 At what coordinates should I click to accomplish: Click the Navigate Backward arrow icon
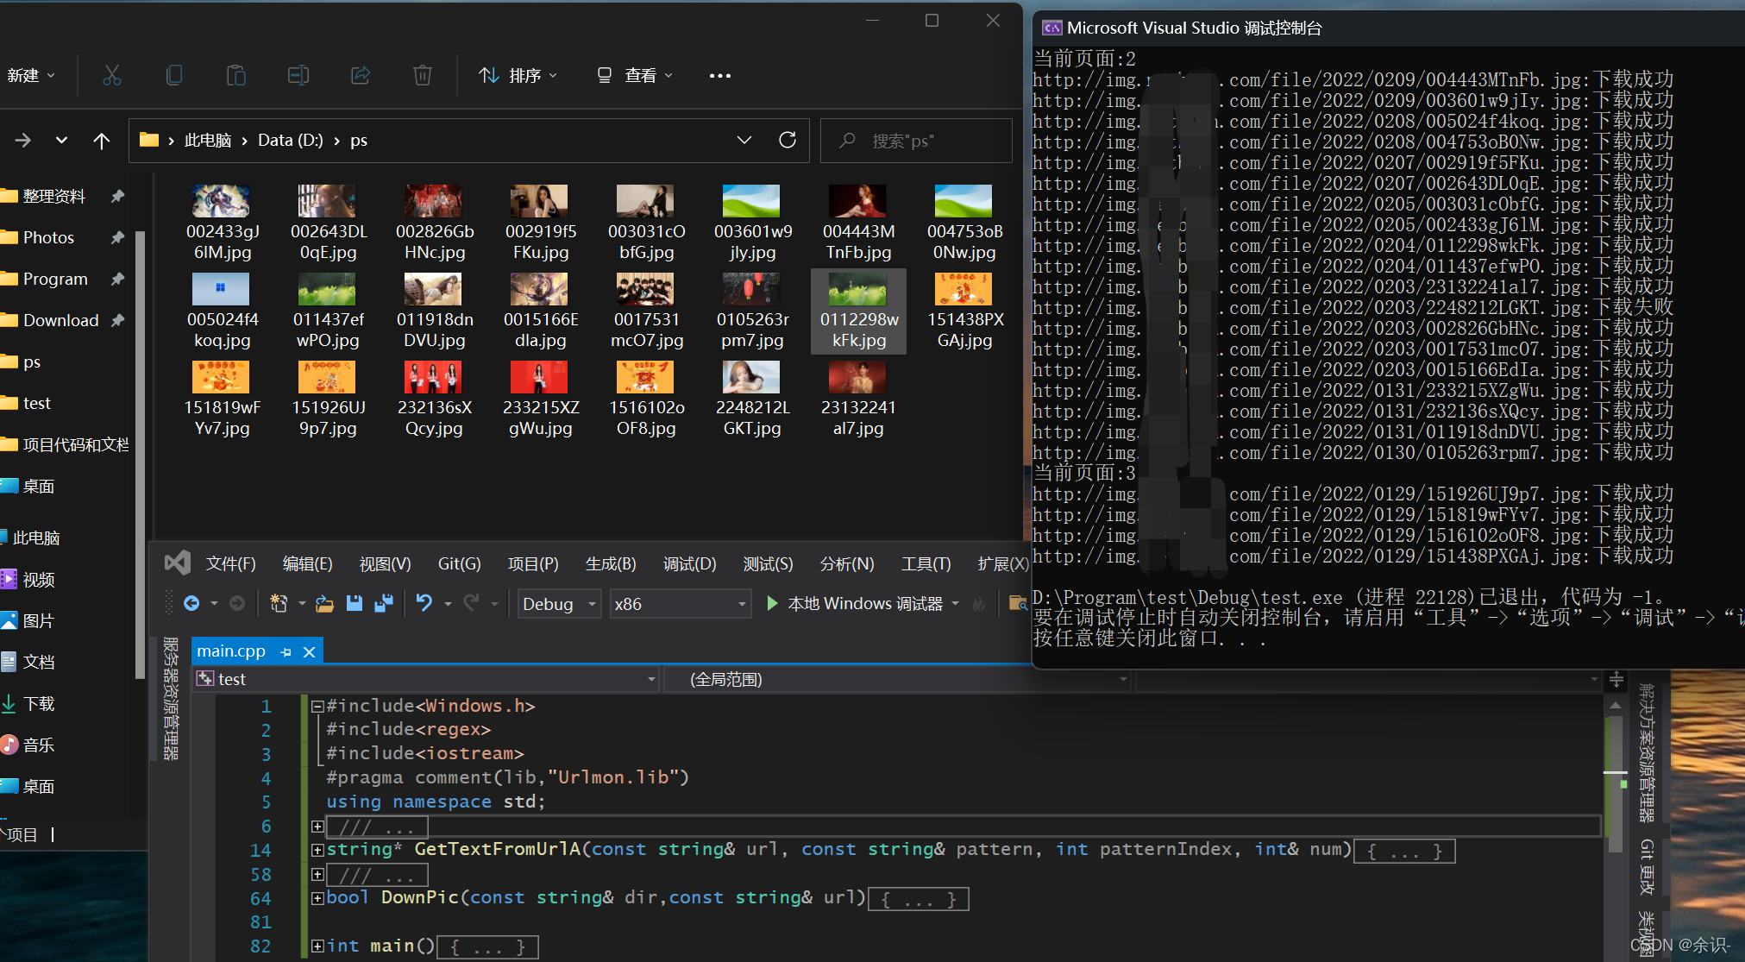(x=191, y=604)
